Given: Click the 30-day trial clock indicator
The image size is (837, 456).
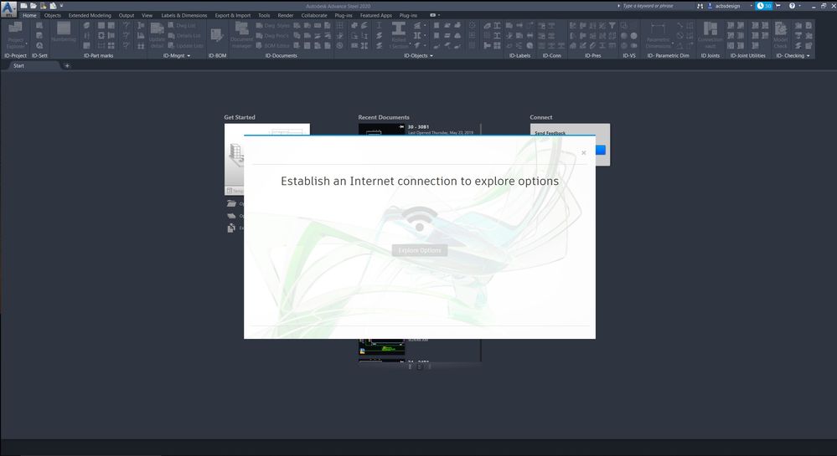Looking at the screenshot, I should pos(764,6).
